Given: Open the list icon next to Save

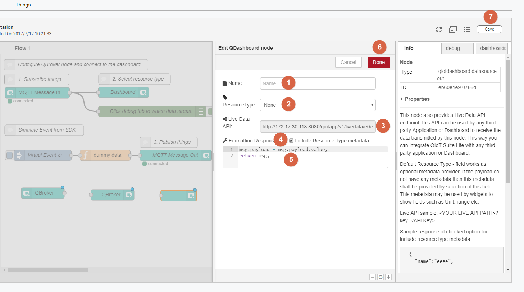Looking at the screenshot, I should (467, 29).
